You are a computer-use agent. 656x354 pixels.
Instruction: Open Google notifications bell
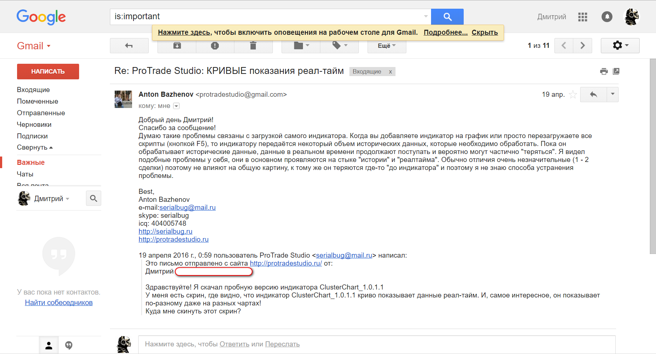[x=607, y=17]
